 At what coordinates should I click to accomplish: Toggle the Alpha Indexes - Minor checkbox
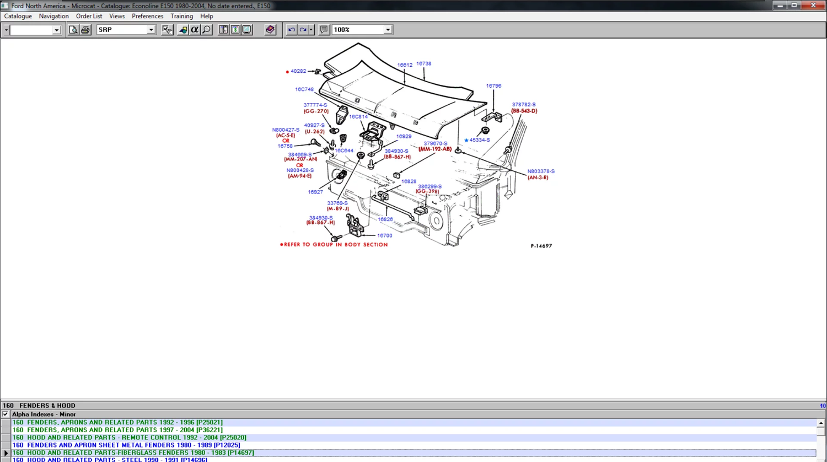pyautogui.click(x=6, y=414)
